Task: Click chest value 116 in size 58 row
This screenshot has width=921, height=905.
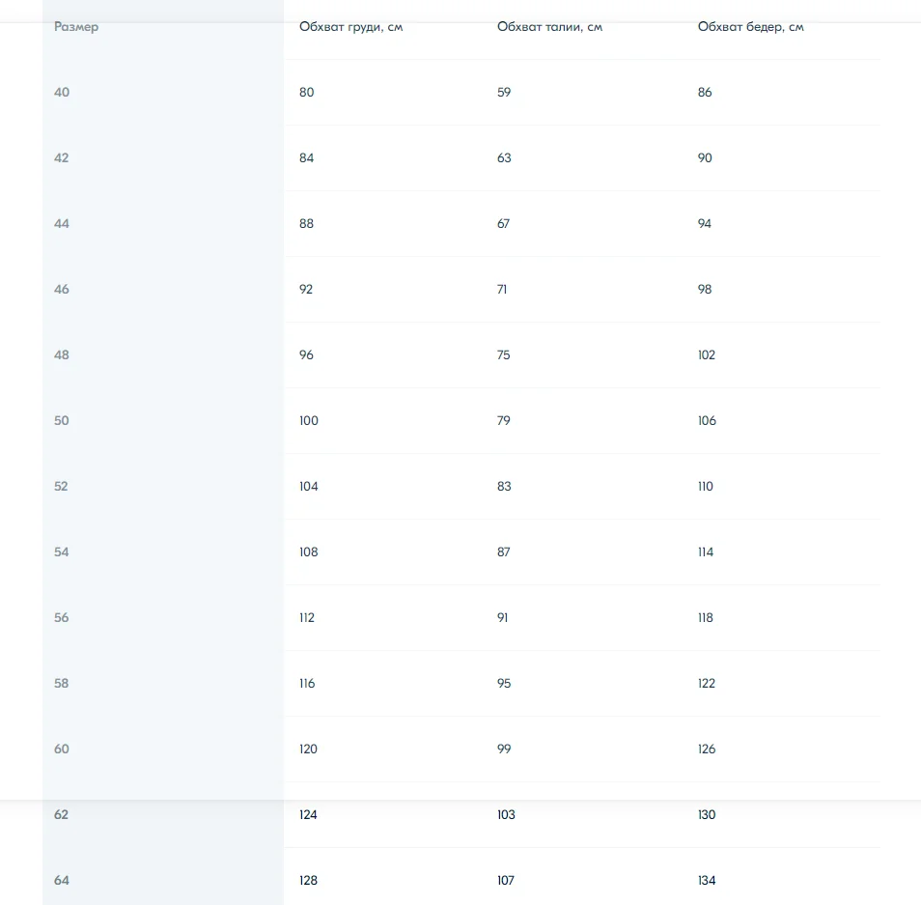Action: click(307, 684)
